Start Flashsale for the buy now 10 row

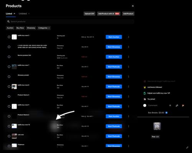(x=114, y=126)
